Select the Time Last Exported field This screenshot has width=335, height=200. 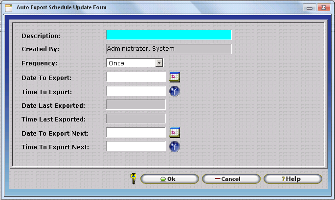(136, 119)
